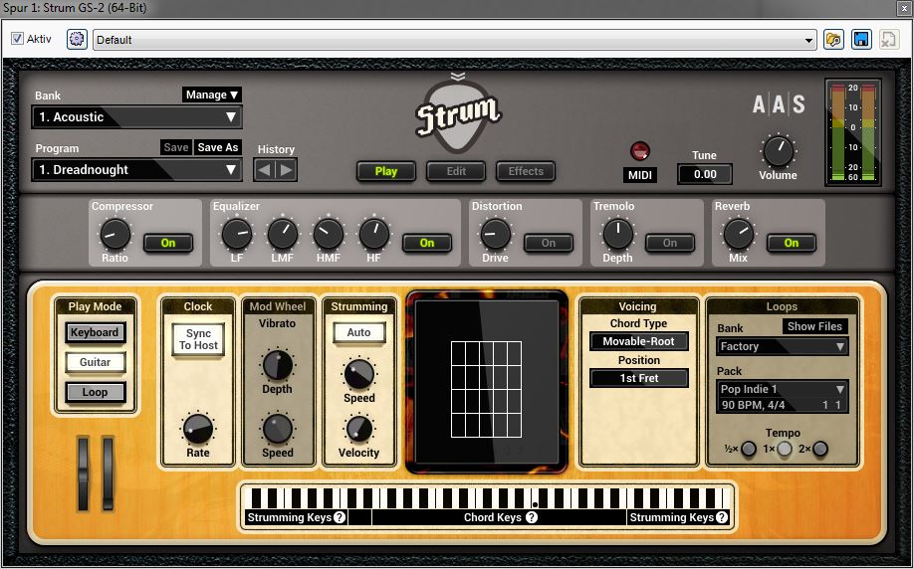Uncheck the Aktiv checkbox
The image size is (914, 569).
(x=18, y=39)
